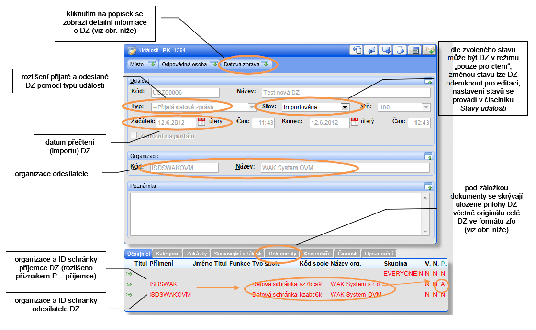Click the Místo button

tap(143, 64)
